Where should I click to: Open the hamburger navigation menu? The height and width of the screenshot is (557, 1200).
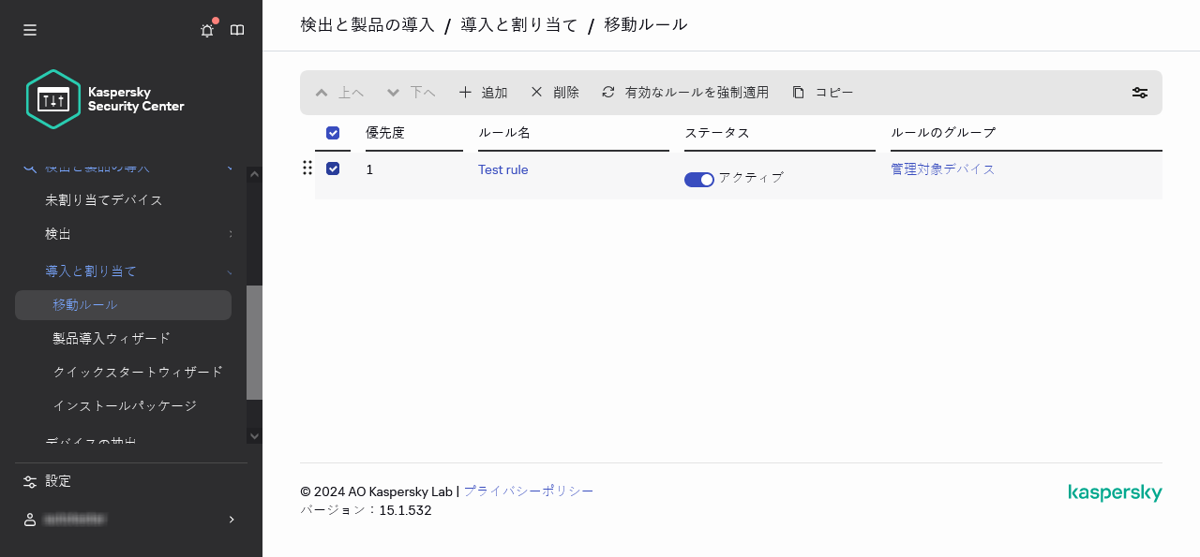29,29
